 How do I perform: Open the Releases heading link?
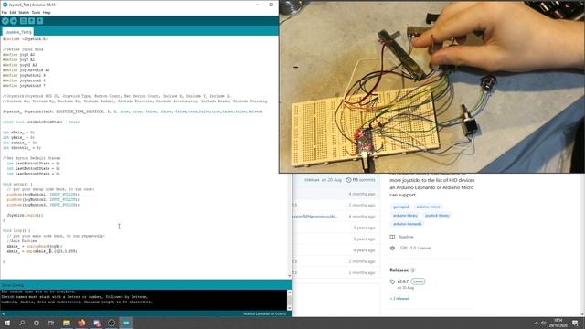pyautogui.click(x=399, y=271)
